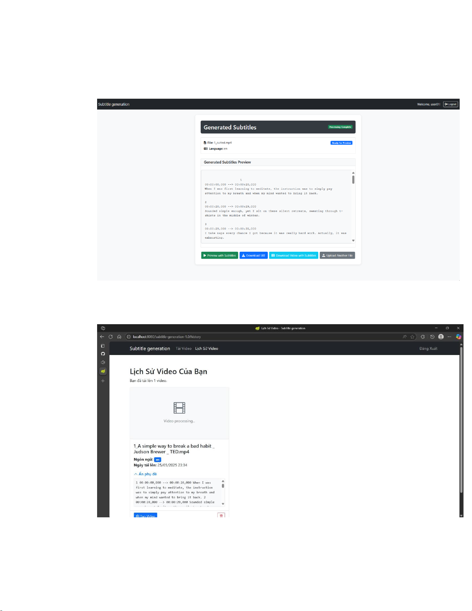
Task: Click the "Upload Another File" button
Action: tap(337, 256)
